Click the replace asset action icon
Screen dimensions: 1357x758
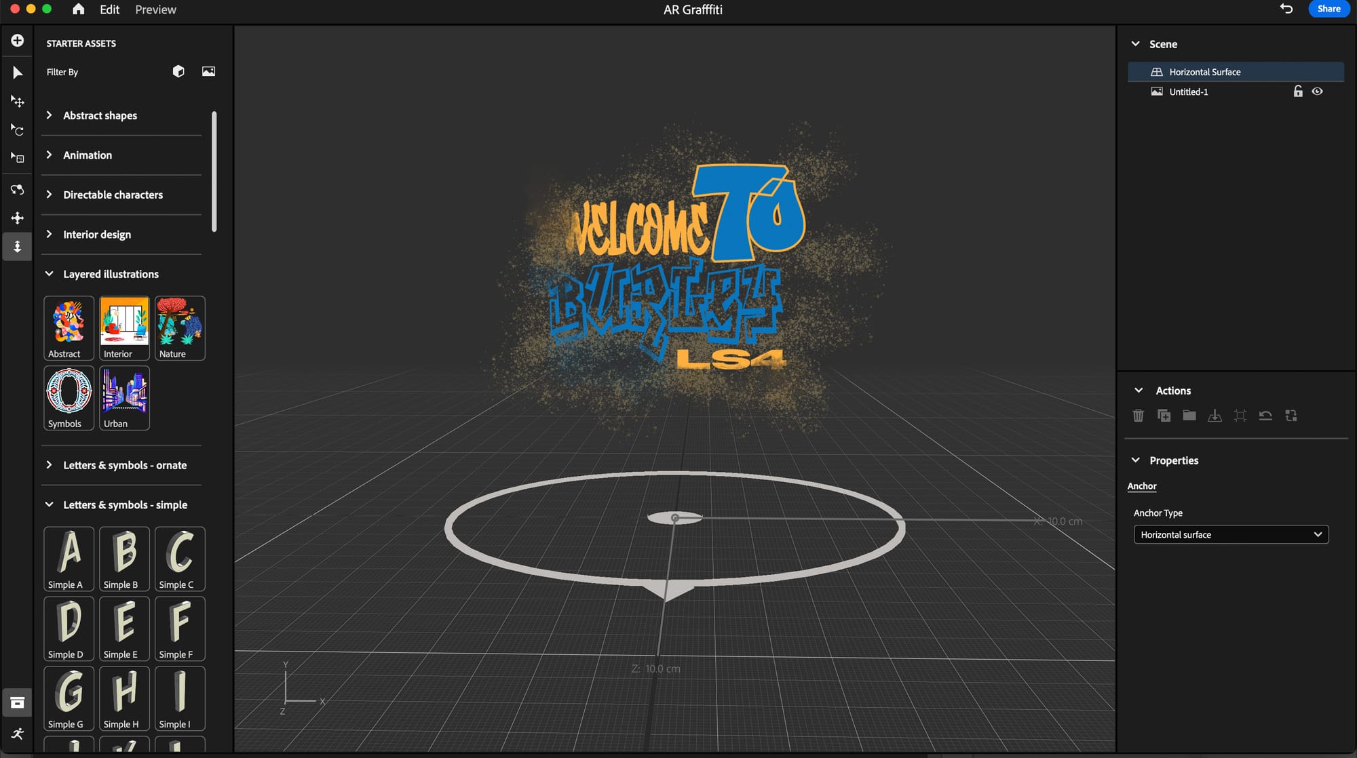tap(1291, 416)
